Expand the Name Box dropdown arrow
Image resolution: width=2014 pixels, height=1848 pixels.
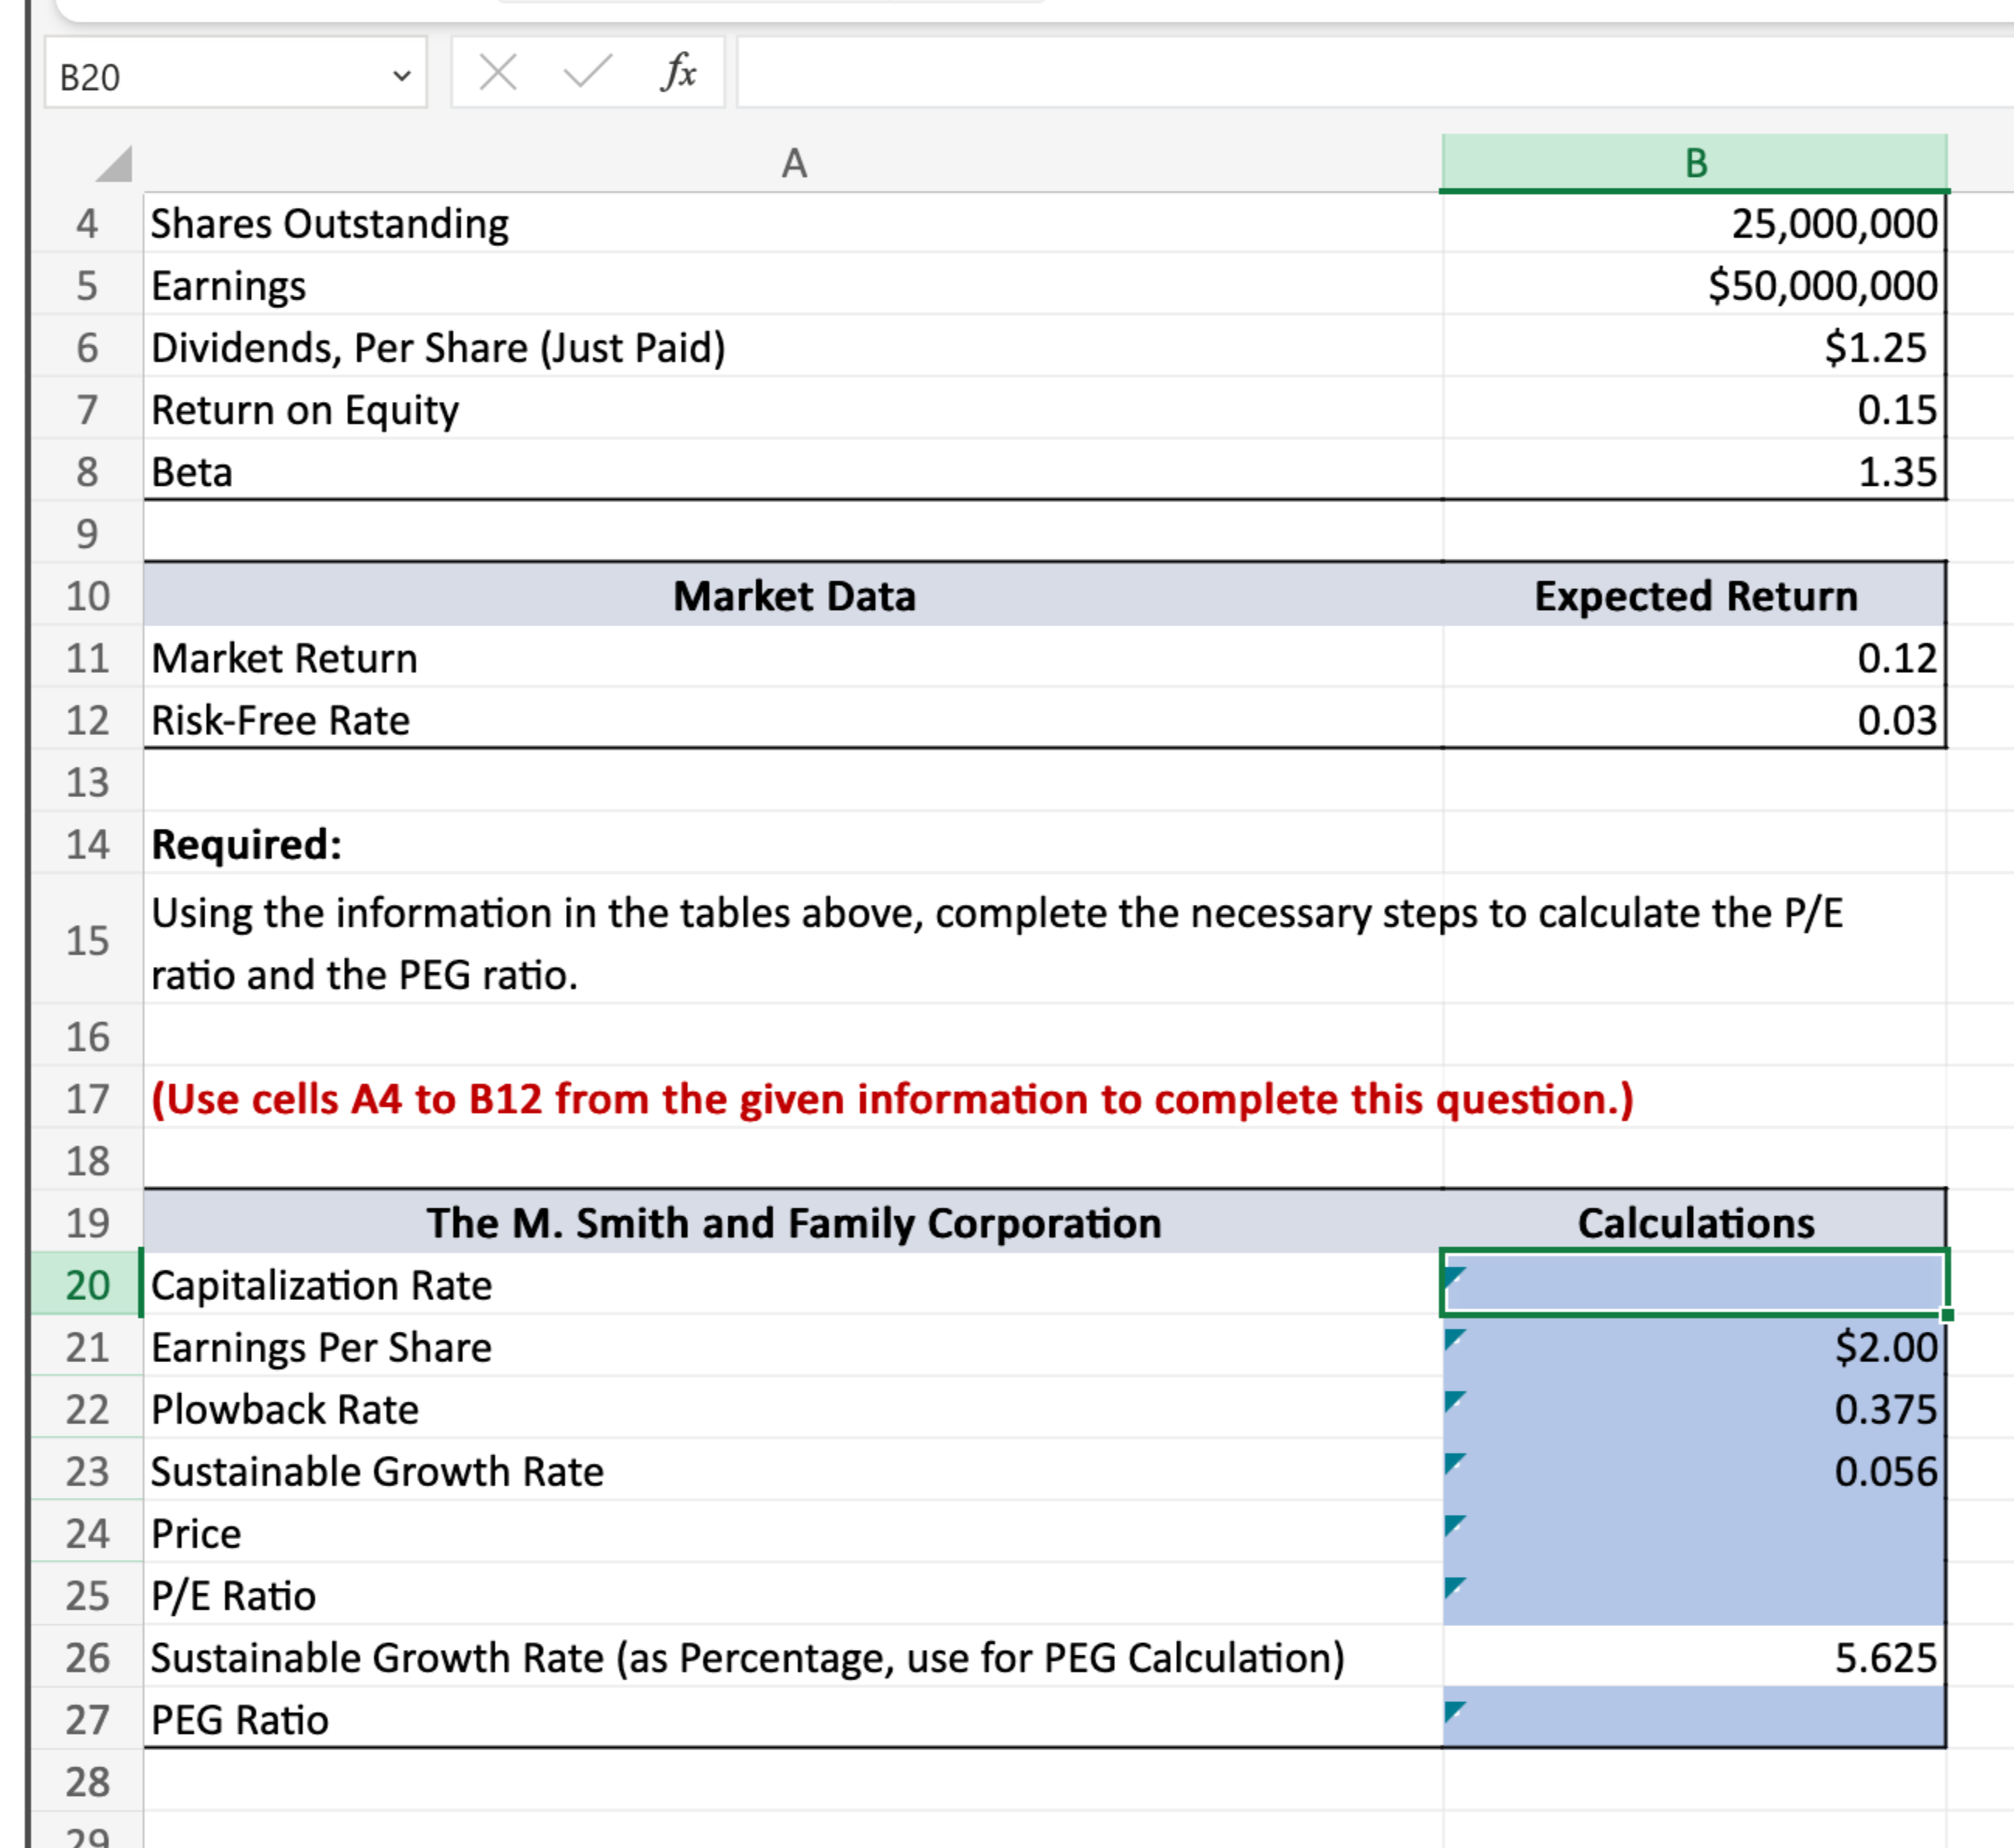[x=402, y=76]
